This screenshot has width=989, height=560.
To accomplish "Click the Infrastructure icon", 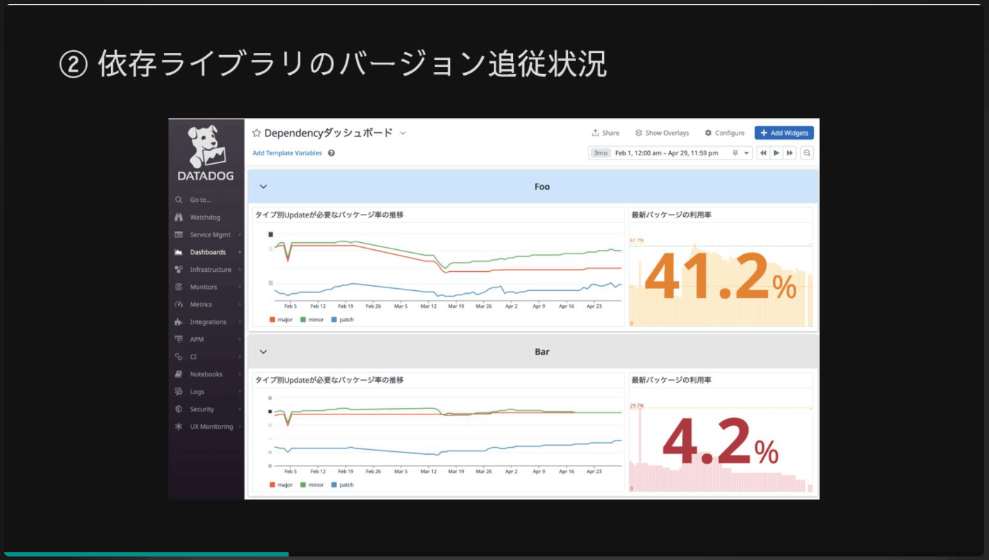I will [x=179, y=270].
